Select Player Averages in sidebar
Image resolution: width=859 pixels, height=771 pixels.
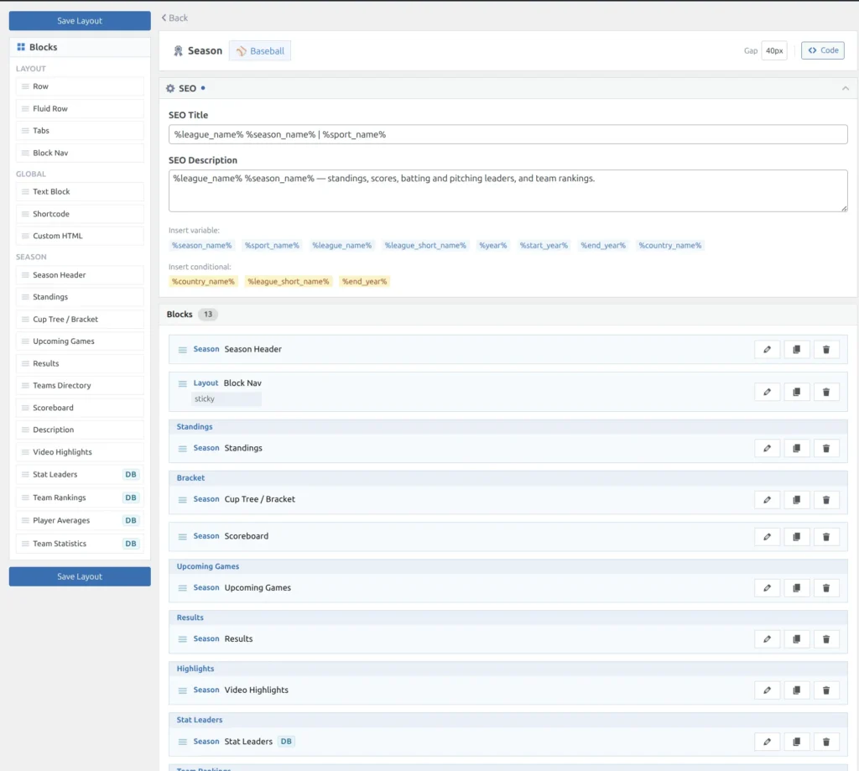[x=80, y=521]
